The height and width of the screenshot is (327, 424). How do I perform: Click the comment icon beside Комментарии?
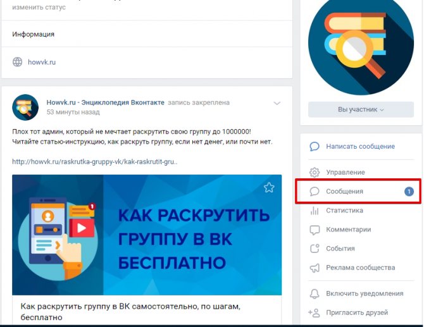coord(315,230)
